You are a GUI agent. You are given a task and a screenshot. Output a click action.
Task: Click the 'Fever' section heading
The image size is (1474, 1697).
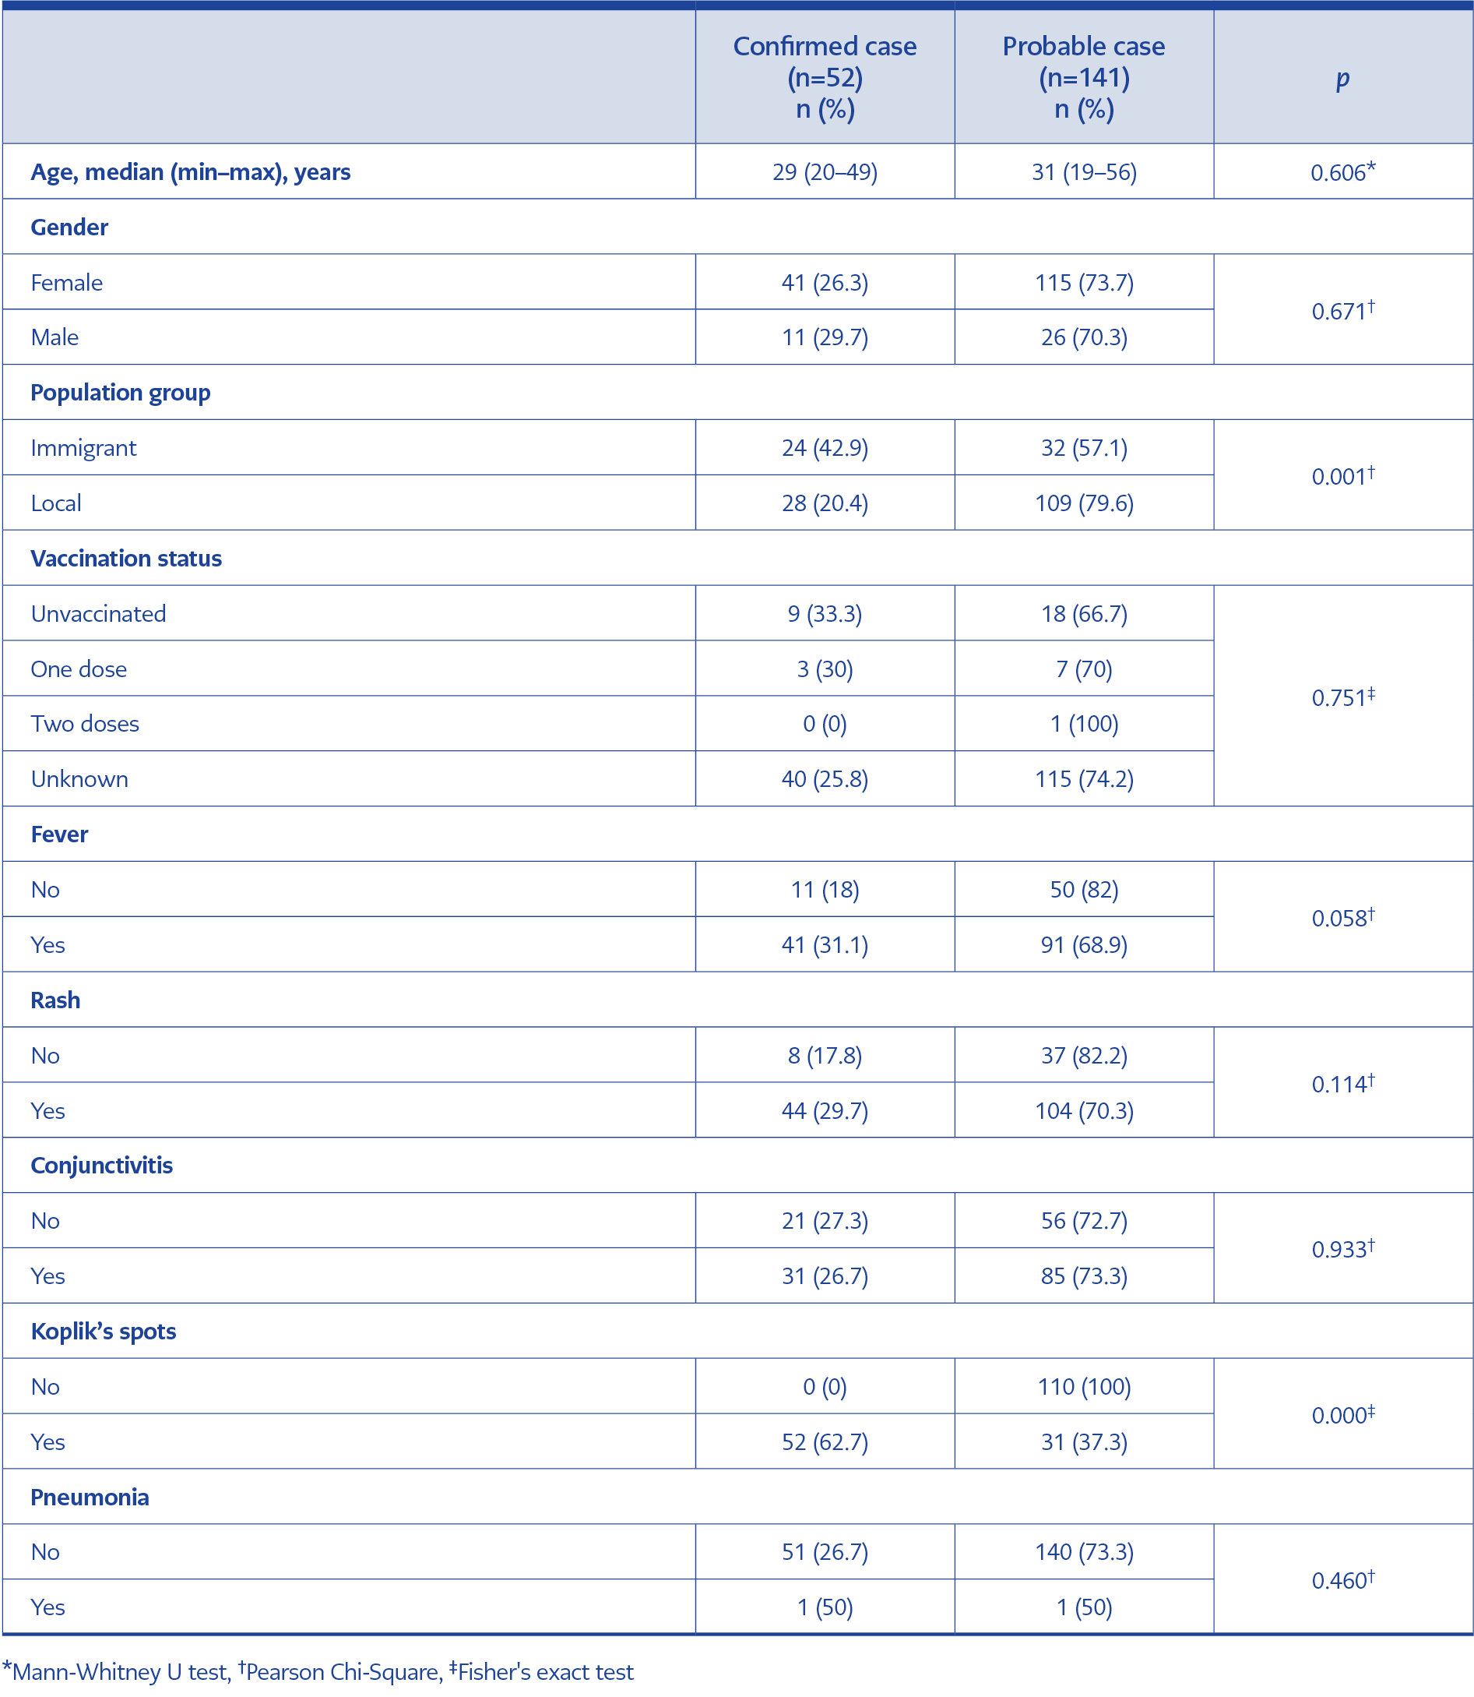tap(59, 834)
